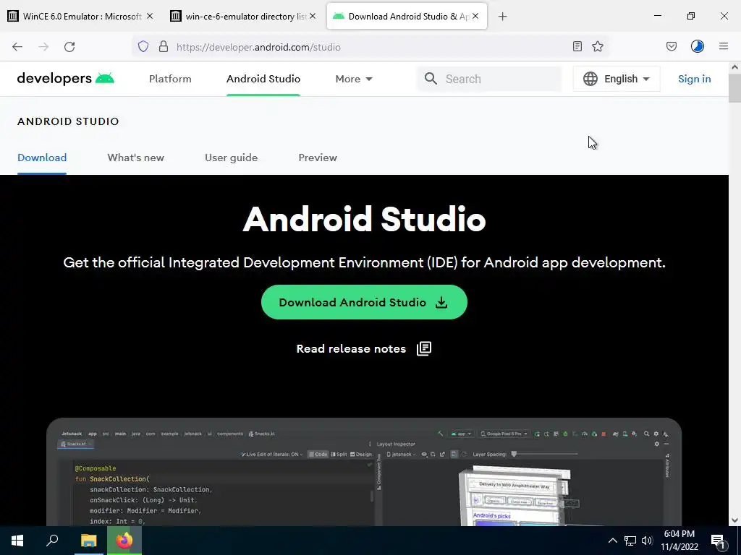
Task: Click Firefox icon in taskbar
Action: (x=124, y=541)
